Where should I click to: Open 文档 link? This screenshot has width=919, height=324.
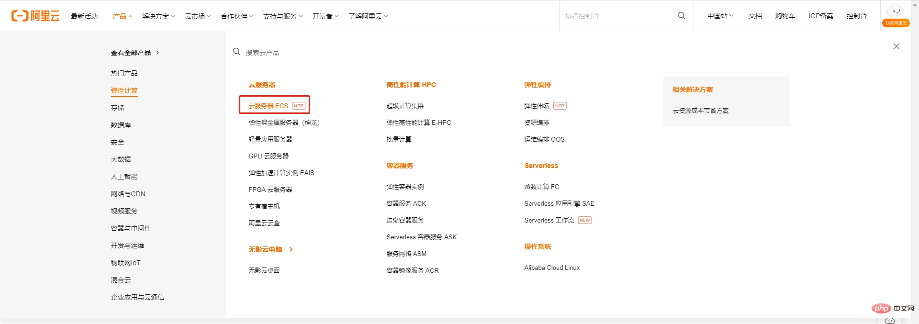[755, 16]
